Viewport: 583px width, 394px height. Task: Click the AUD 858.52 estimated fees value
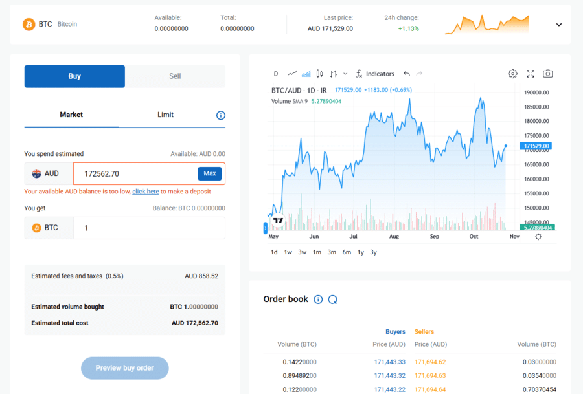coord(201,276)
